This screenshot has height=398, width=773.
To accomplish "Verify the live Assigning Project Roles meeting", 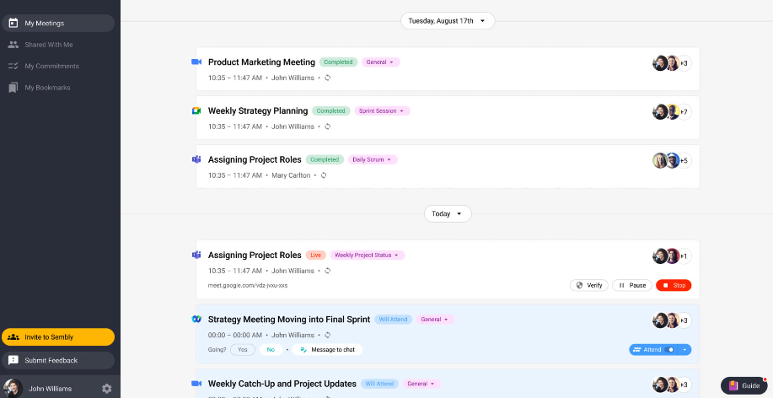I will click(589, 285).
